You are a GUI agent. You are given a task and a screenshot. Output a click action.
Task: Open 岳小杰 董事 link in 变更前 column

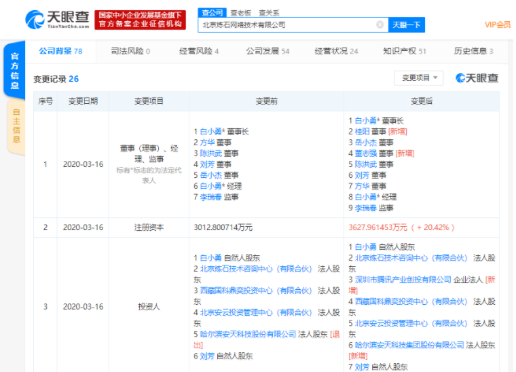(211, 175)
